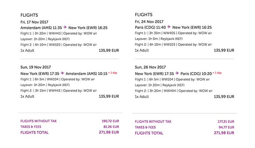Viewport: 255px width, 148px height.
Task: Click the WW405 flight number text
Action: (169, 33)
